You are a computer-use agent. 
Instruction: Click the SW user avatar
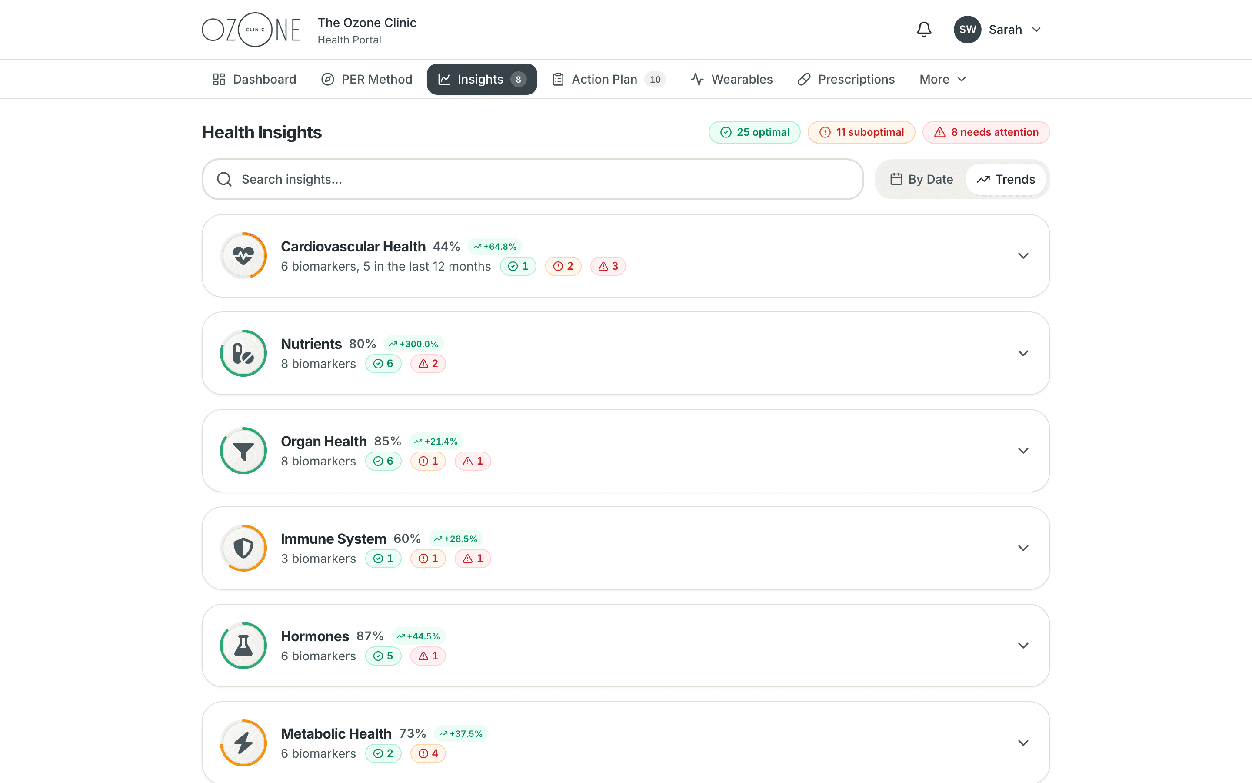967,30
